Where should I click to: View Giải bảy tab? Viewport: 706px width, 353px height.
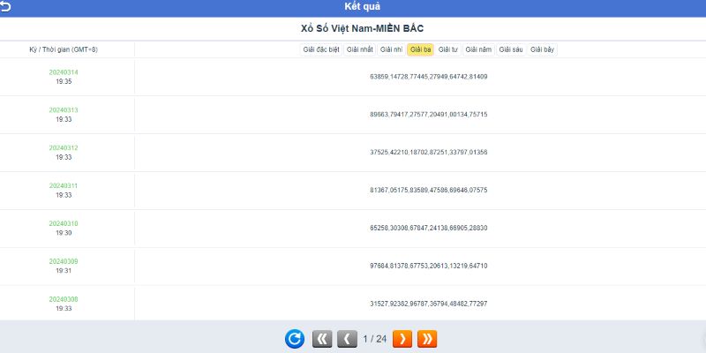543,49
